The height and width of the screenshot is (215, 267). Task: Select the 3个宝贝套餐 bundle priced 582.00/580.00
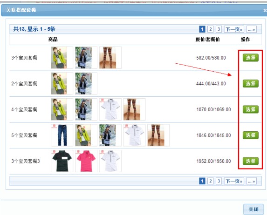coord(251,58)
